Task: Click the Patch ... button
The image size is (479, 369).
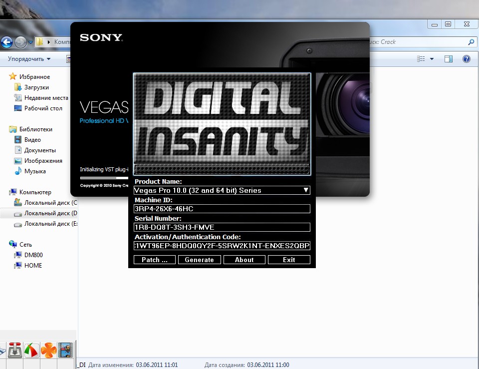Action: tap(155, 260)
